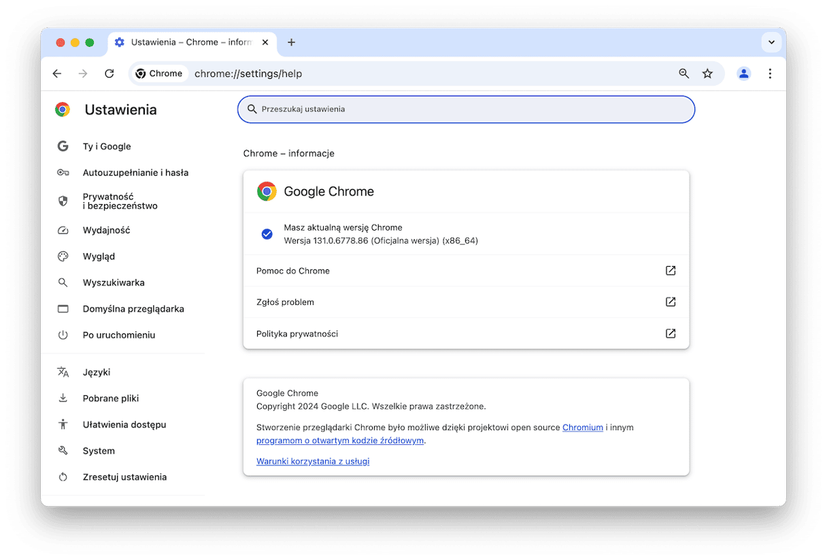Click the Języki translate icon
The height and width of the screenshot is (560, 827).
coord(63,372)
